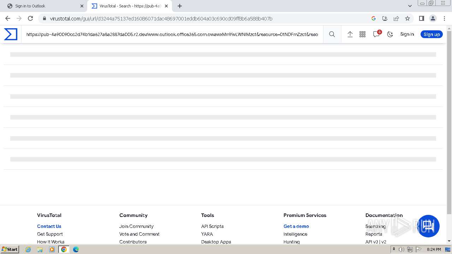This screenshot has width=452, height=254.
Task: Click the volume speaker tray icon
Action: pos(402,249)
